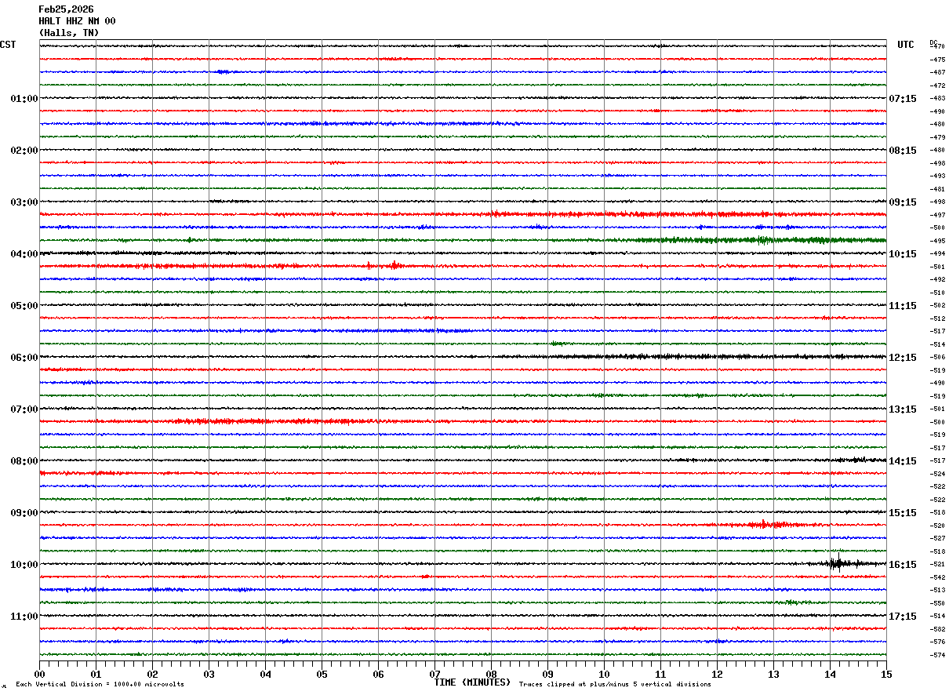This screenshot has height=695, width=949.
Task: Click the DC offset value -576
Action: (937, 642)
